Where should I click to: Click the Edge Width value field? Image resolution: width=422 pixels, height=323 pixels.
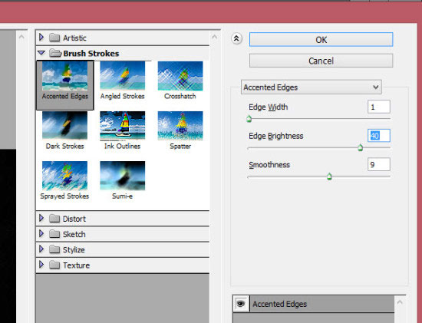tap(379, 107)
